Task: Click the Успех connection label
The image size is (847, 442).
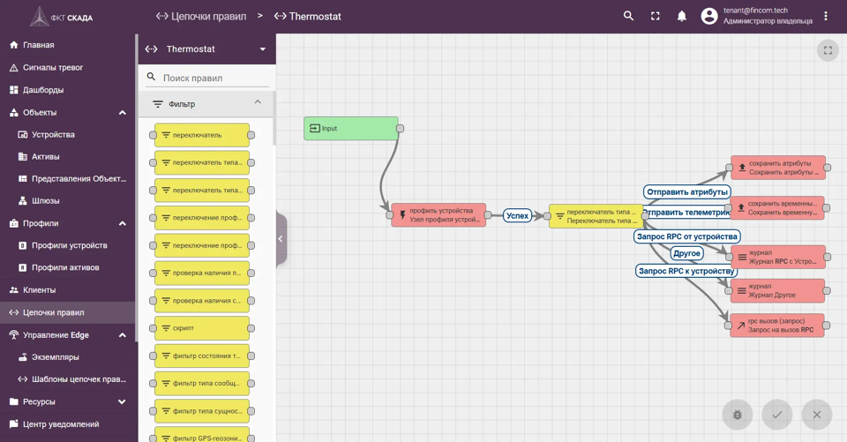Action: pos(518,215)
